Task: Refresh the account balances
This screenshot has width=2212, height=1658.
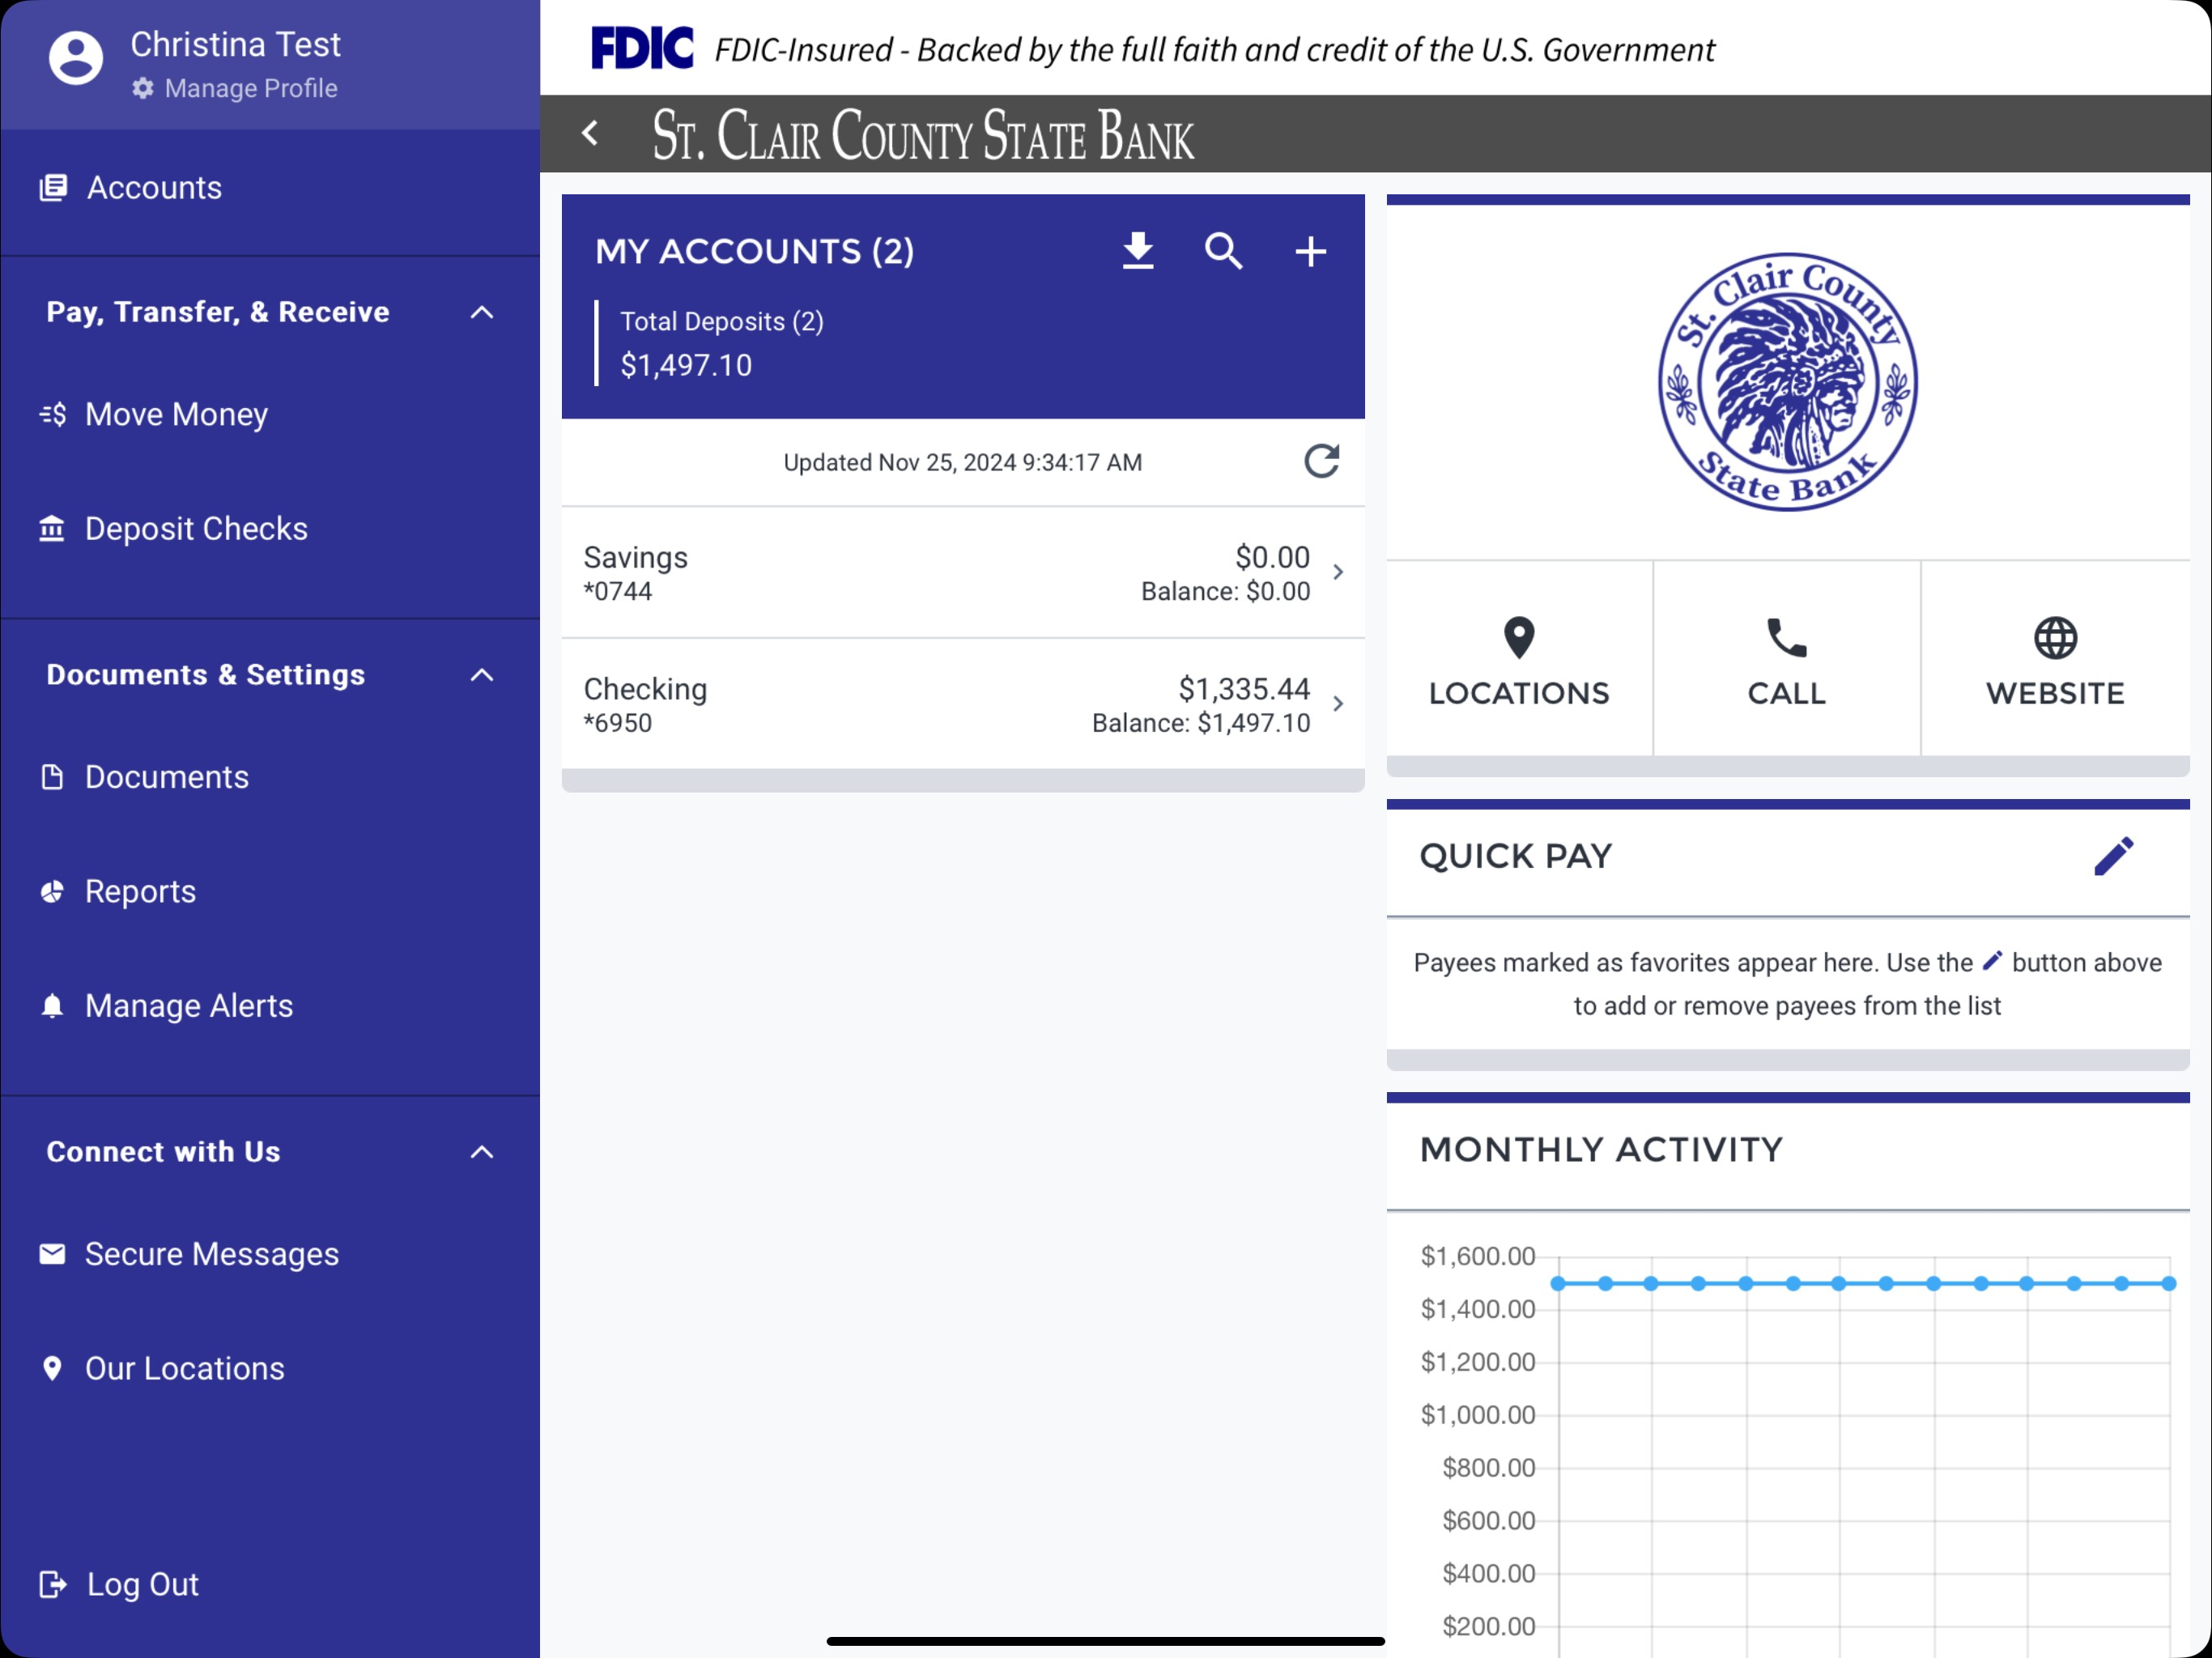Action: click(x=1321, y=461)
